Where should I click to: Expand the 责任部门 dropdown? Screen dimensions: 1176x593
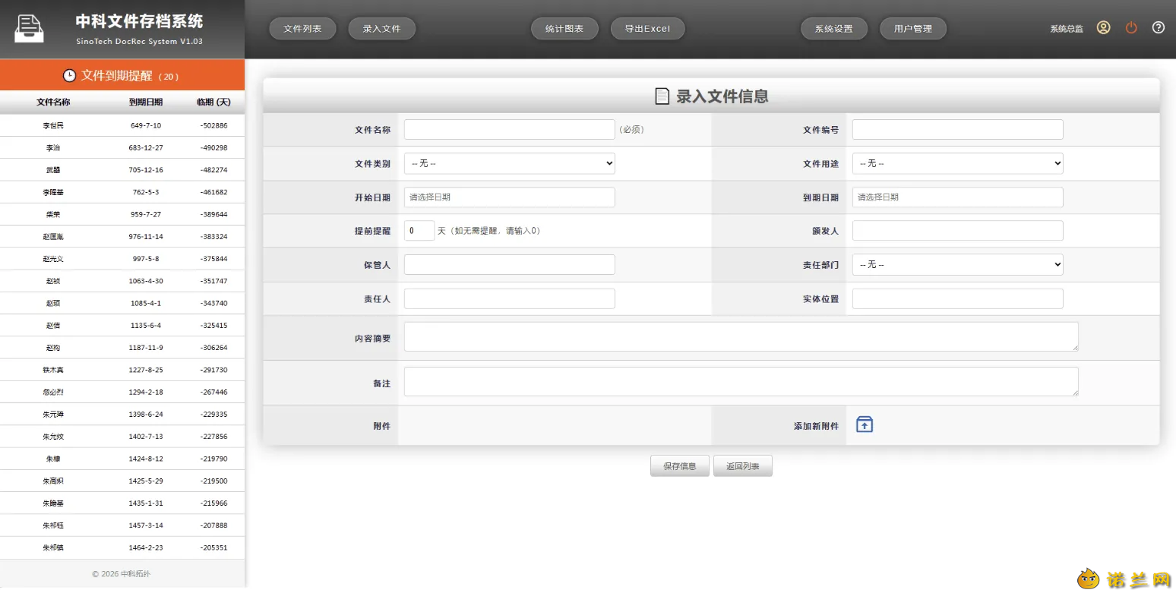[957, 264]
